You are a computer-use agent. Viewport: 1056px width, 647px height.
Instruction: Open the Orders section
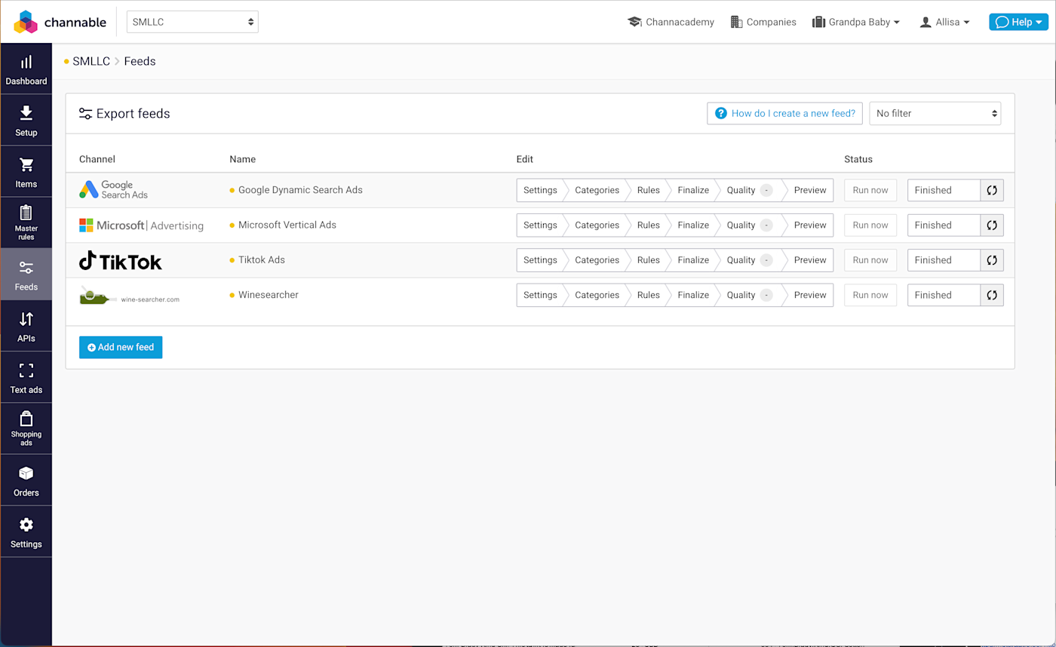(26, 480)
